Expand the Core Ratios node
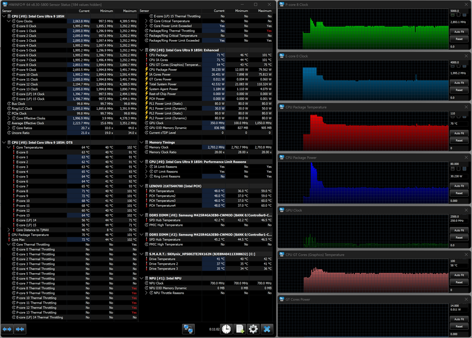The image size is (472, 338). (x=8, y=128)
